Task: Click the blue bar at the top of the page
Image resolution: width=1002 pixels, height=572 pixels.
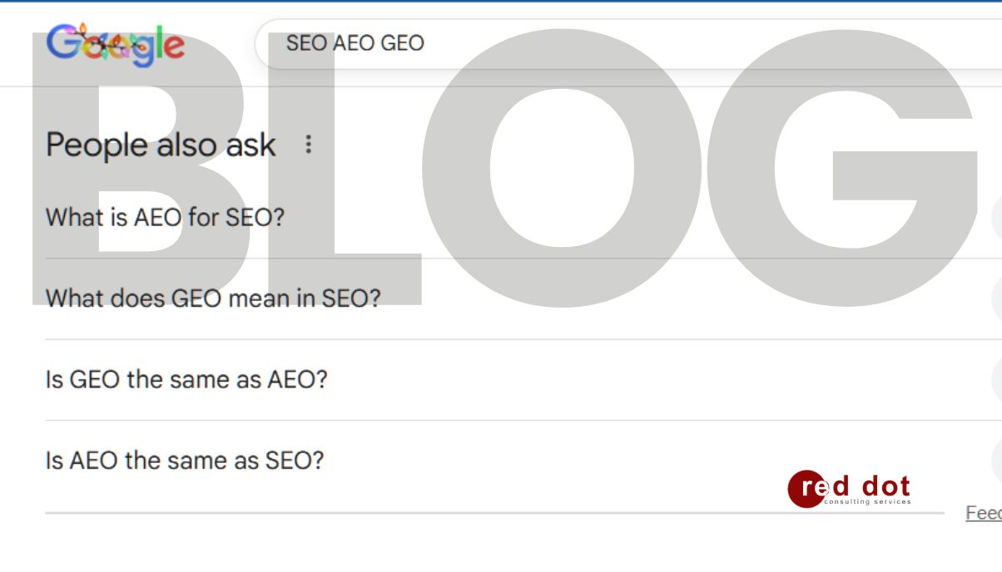Action: click(499, 2)
